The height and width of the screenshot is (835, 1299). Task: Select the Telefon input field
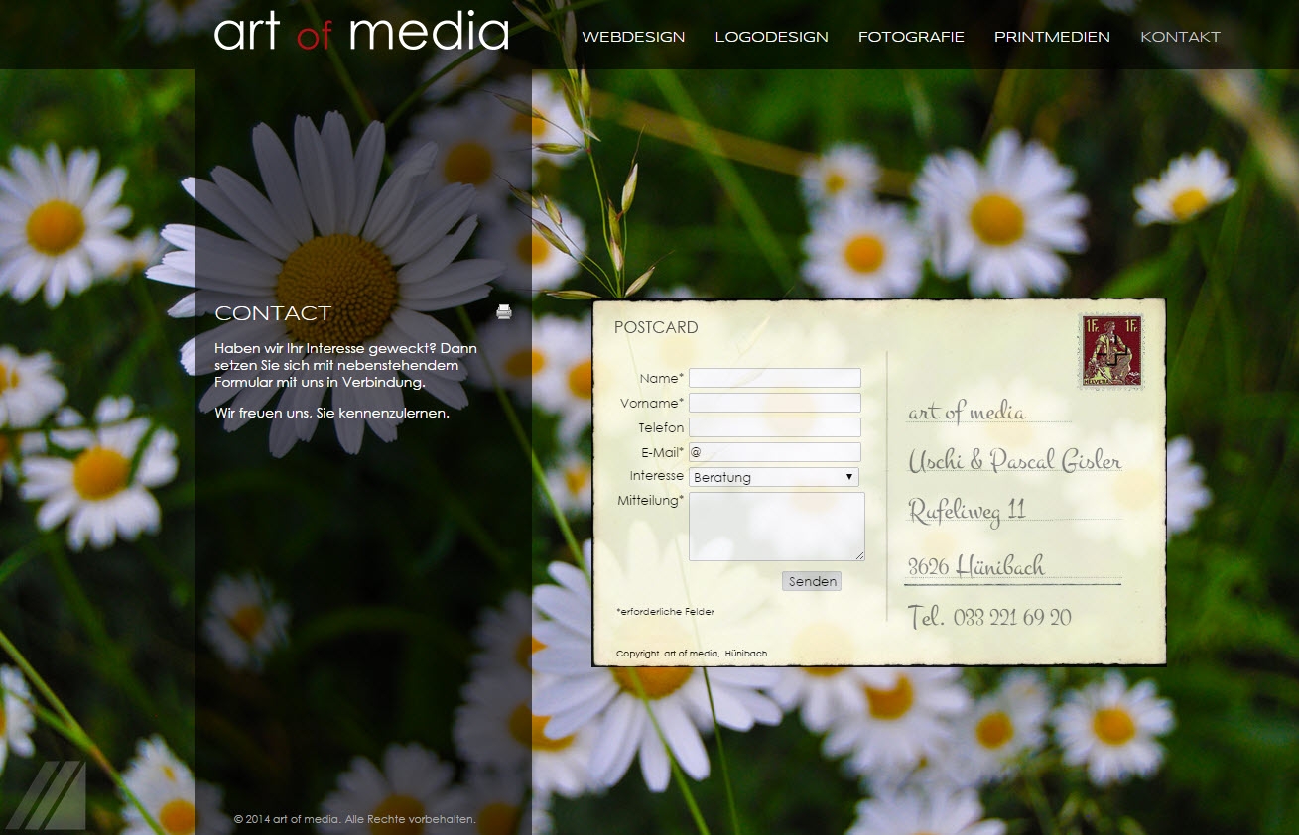click(774, 427)
